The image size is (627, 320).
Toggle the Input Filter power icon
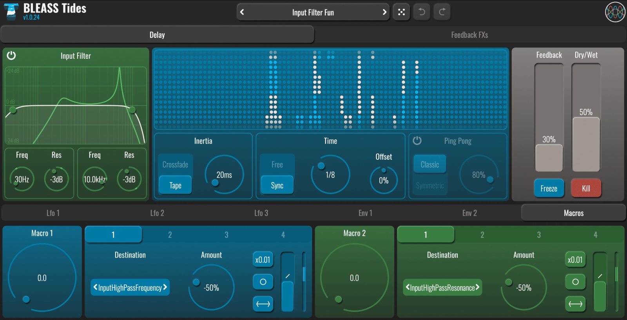(11, 56)
